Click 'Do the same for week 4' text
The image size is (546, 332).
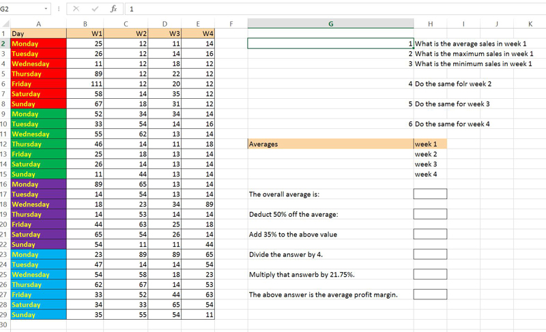(x=452, y=124)
